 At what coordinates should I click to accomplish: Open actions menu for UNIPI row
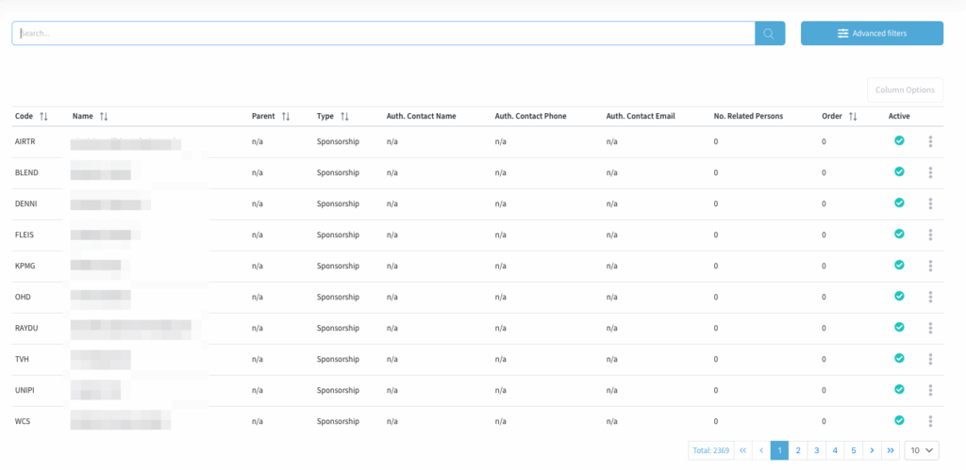click(929, 391)
